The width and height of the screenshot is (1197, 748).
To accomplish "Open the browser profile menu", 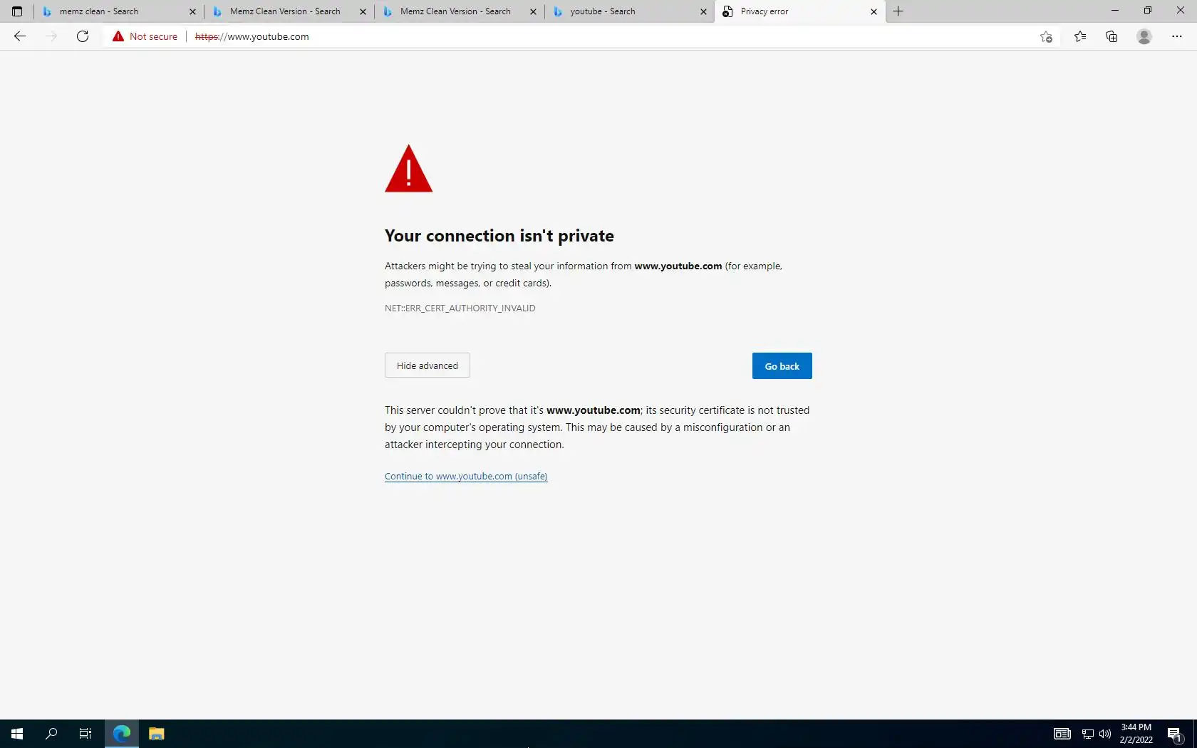I will pyautogui.click(x=1144, y=36).
